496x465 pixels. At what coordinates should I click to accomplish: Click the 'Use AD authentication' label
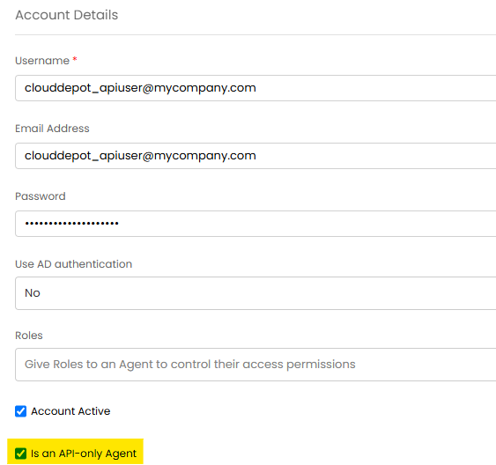73,264
